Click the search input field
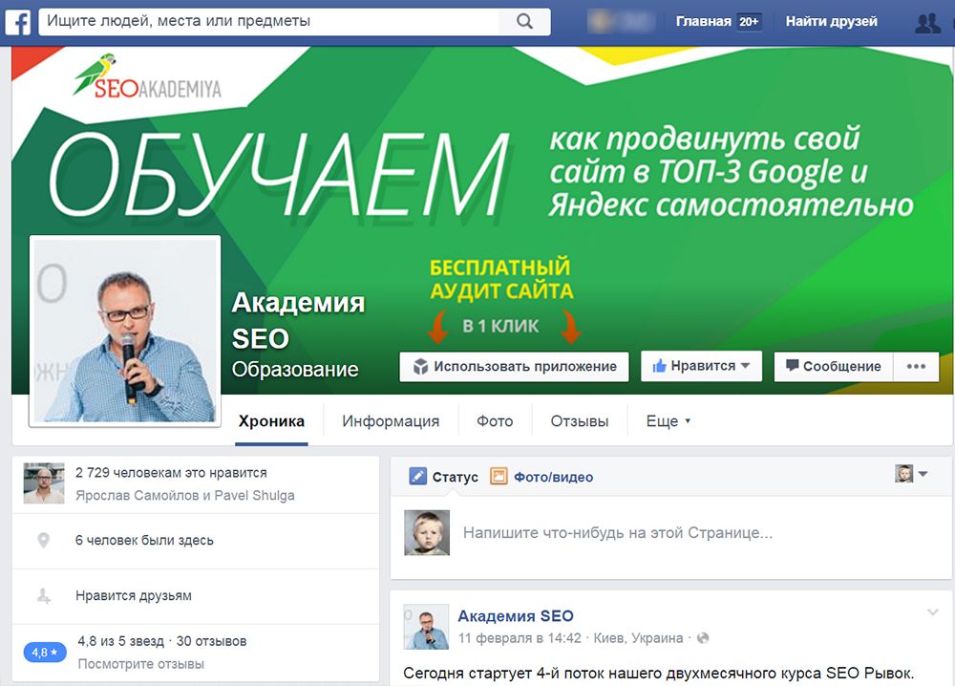 [x=277, y=21]
